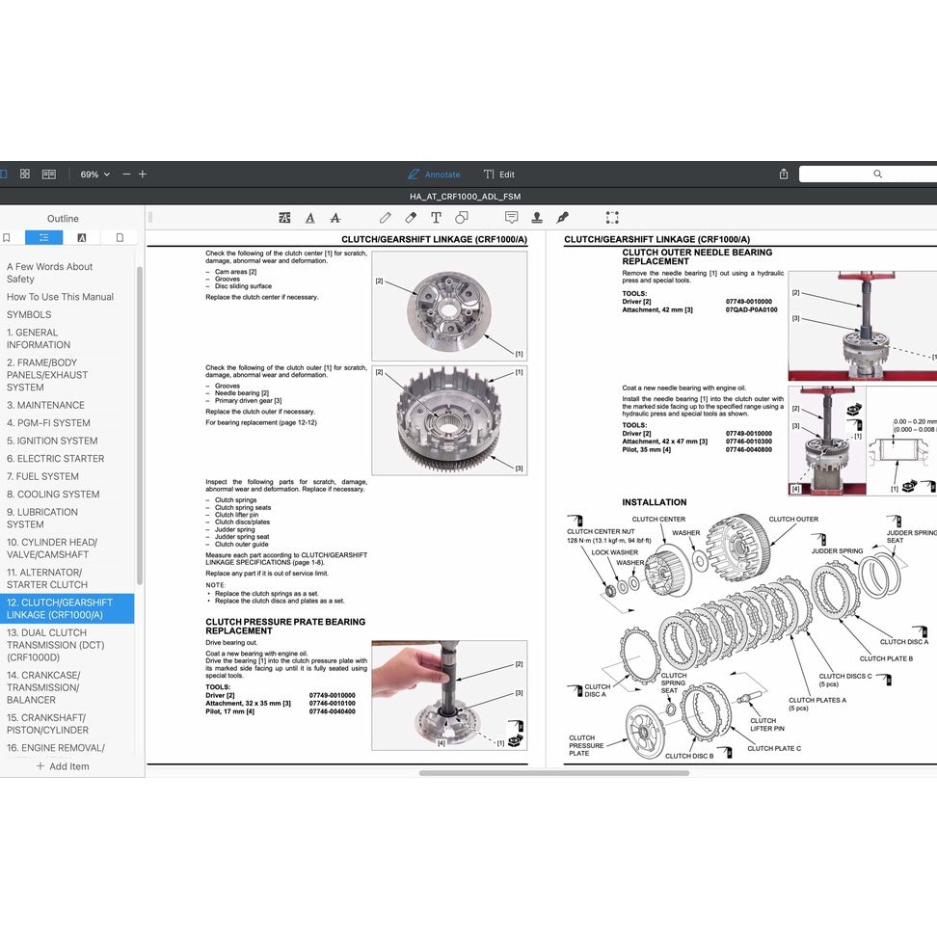The height and width of the screenshot is (937, 937).
Task: Click the share button in toolbar
Action: coord(784,174)
